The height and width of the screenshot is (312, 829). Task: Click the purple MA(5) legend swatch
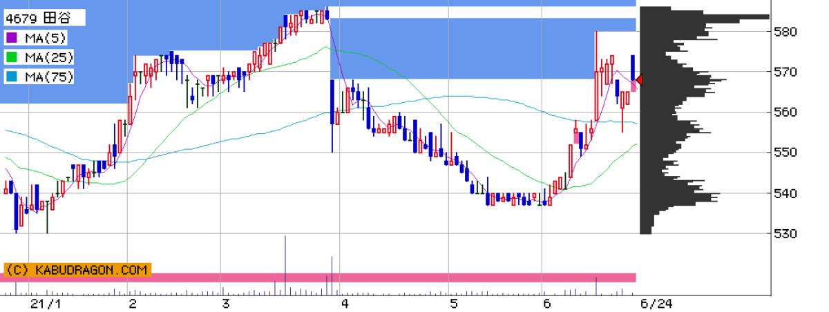click(13, 37)
